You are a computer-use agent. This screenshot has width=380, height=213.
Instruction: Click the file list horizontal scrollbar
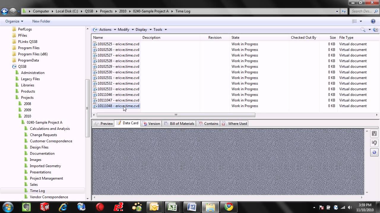coord(176,115)
